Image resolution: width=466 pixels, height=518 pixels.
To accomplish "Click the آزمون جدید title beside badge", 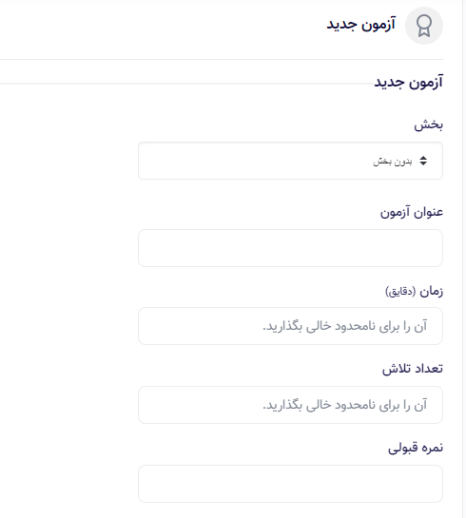I will (360, 25).
